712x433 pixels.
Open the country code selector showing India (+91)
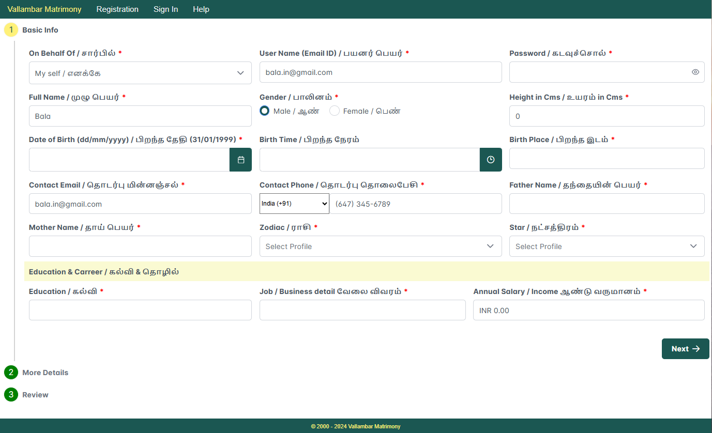[294, 203]
